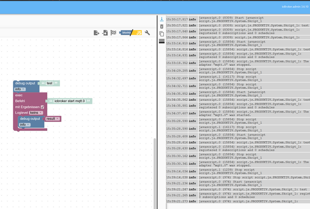Viewport: 310px width, 209px height.
Task: Click the scroll-to-bottom log download arrow icon
Action: point(162,19)
